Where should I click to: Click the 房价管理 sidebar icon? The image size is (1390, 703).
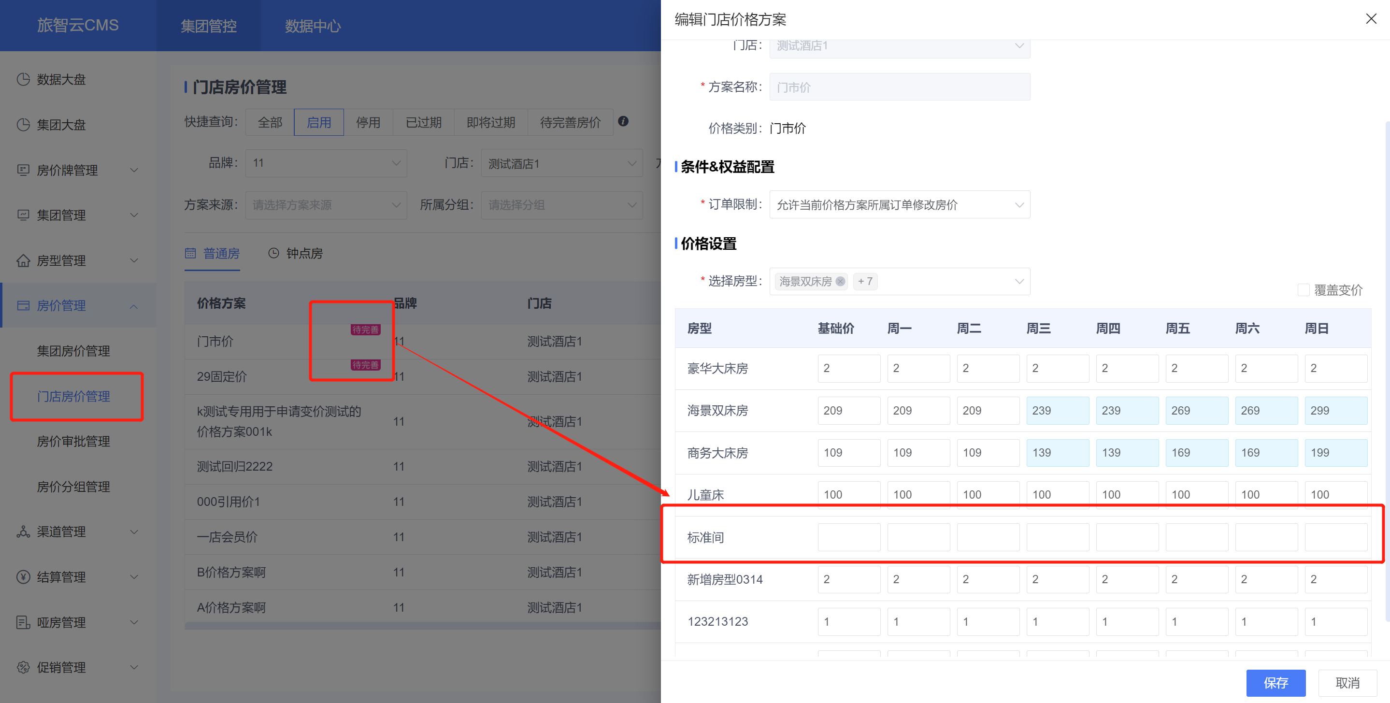(23, 305)
